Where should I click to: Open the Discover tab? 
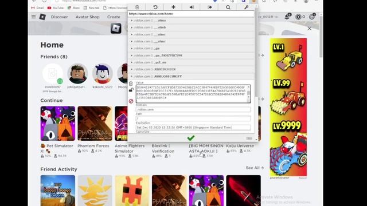pyautogui.click(x=60, y=17)
